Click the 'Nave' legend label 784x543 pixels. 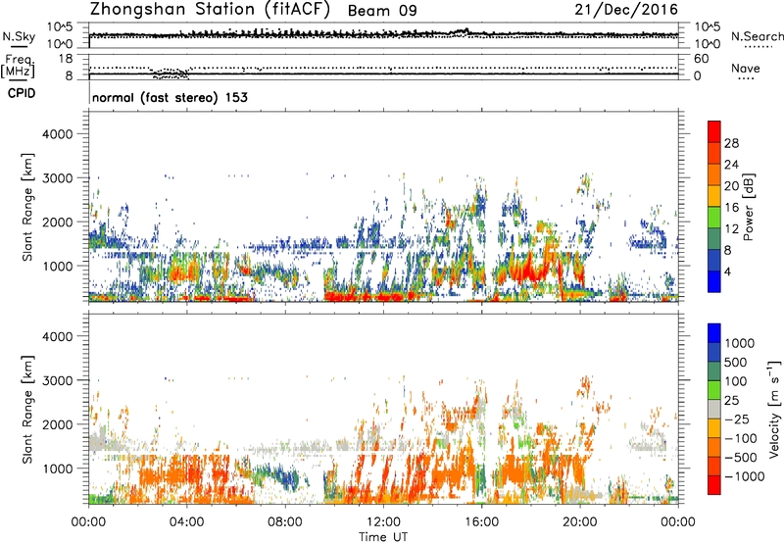pos(746,68)
